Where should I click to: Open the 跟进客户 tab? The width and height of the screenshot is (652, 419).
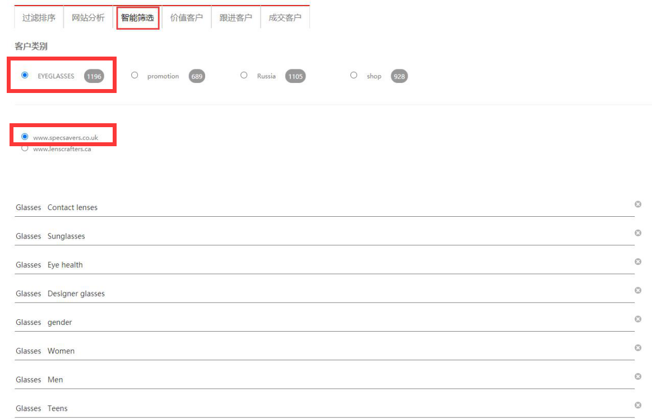pos(235,17)
